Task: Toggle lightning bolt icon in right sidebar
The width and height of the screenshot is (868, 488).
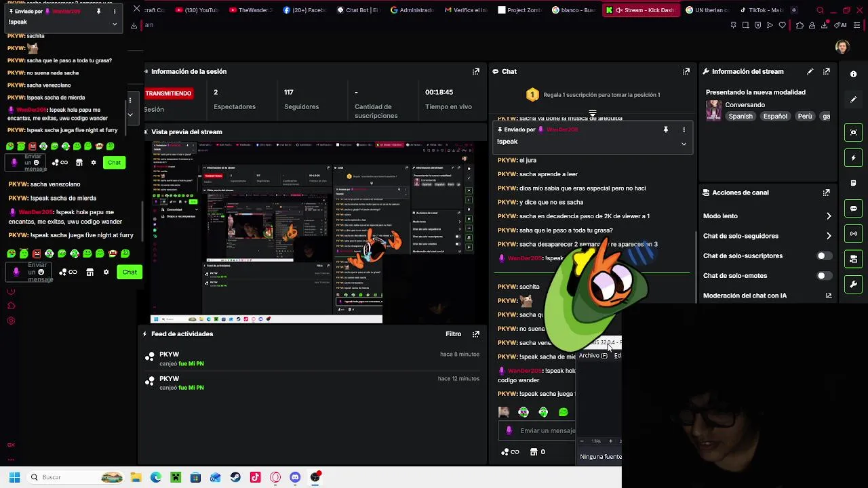Action: [x=854, y=158]
